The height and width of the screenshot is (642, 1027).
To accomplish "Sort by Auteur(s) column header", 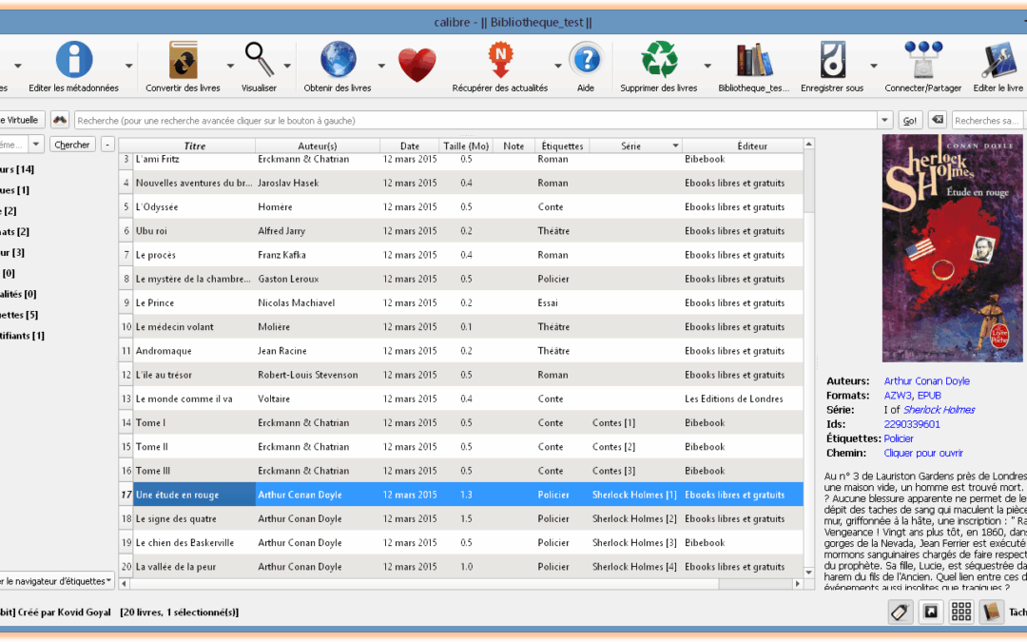I will click(318, 146).
